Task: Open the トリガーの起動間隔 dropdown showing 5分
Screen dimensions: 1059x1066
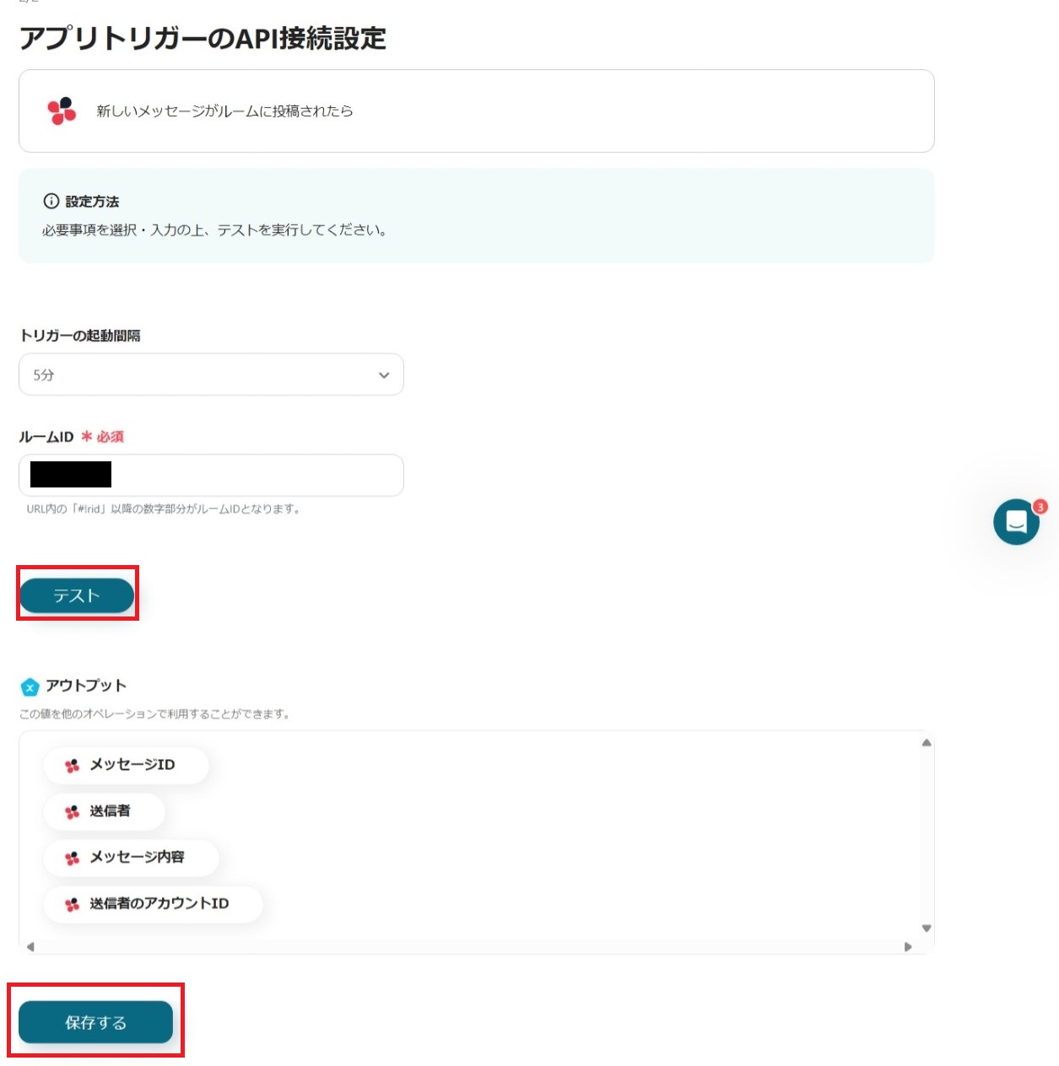Action: pyautogui.click(x=211, y=374)
